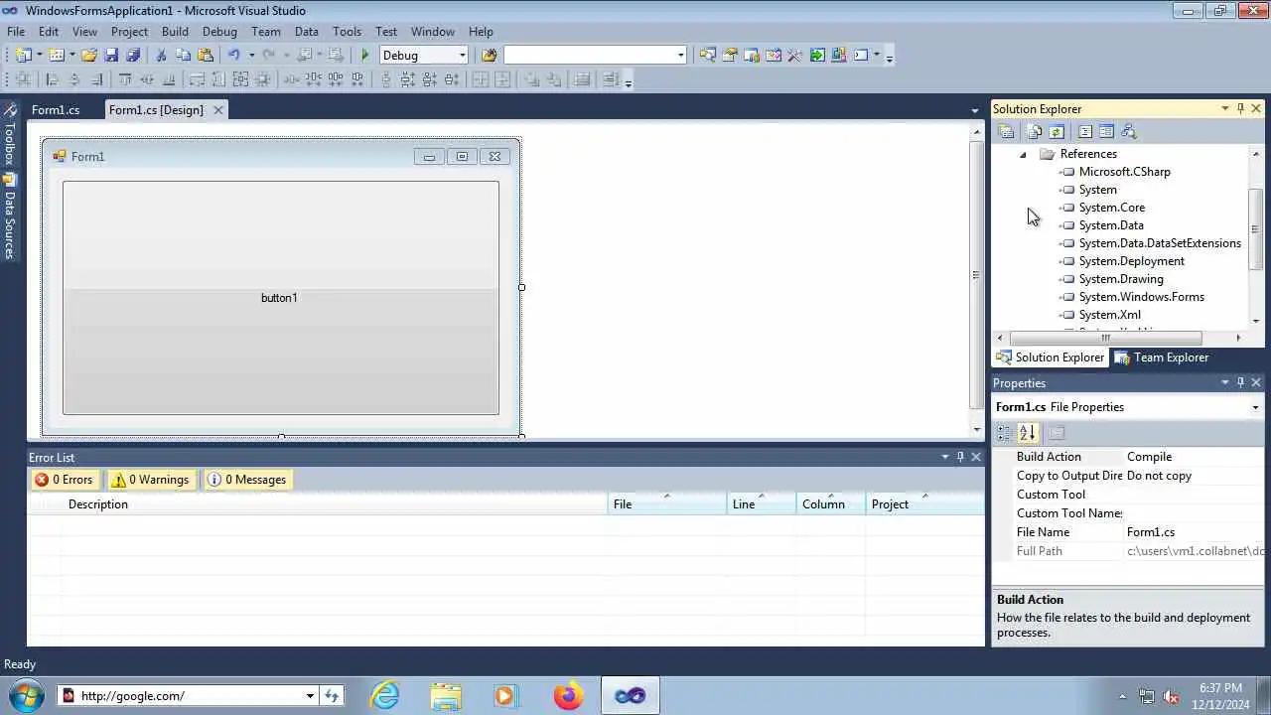Select the Build Action property row
This screenshot has height=715, width=1271.
[x=1128, y=457]
